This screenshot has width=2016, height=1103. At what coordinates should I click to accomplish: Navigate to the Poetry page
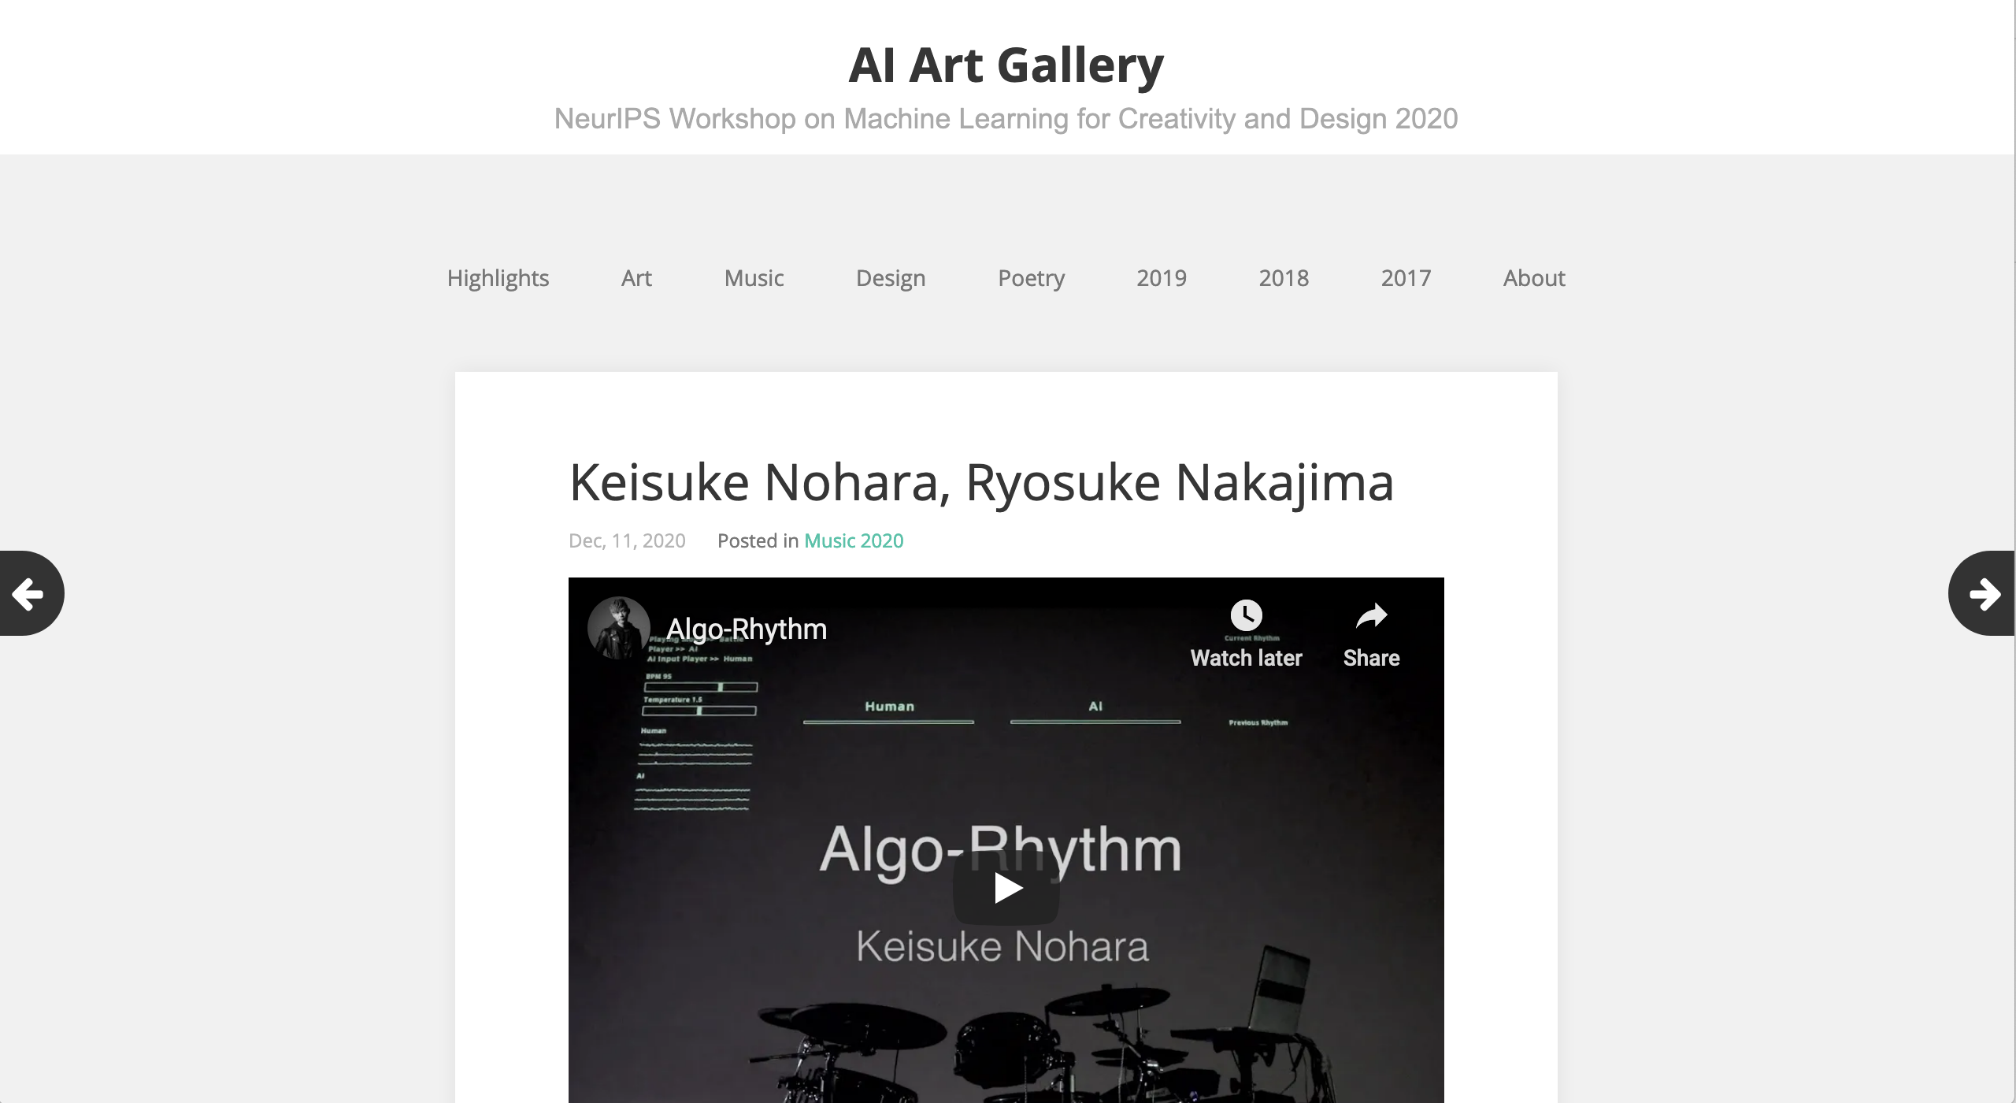pos(1031,278)
